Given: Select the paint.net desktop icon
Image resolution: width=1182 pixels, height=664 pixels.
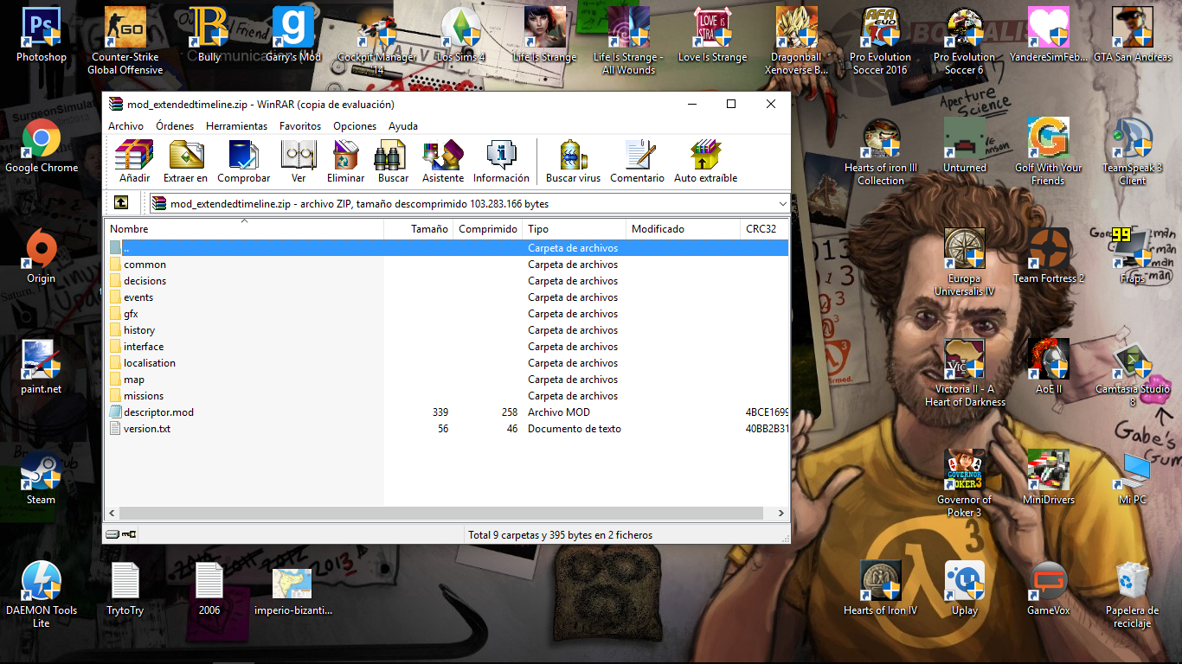Looking at the screenshot, I should (x=41, y=367).
